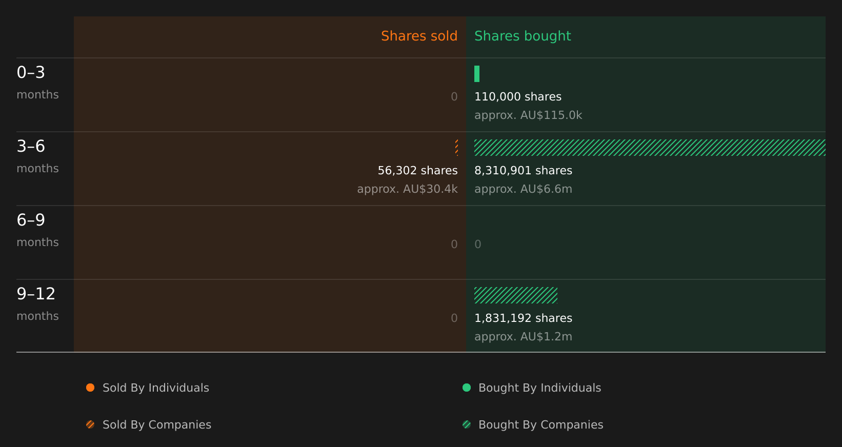Click the Shares sold column header
Viewport: 842px width, 447px height.
coord(419,36)
